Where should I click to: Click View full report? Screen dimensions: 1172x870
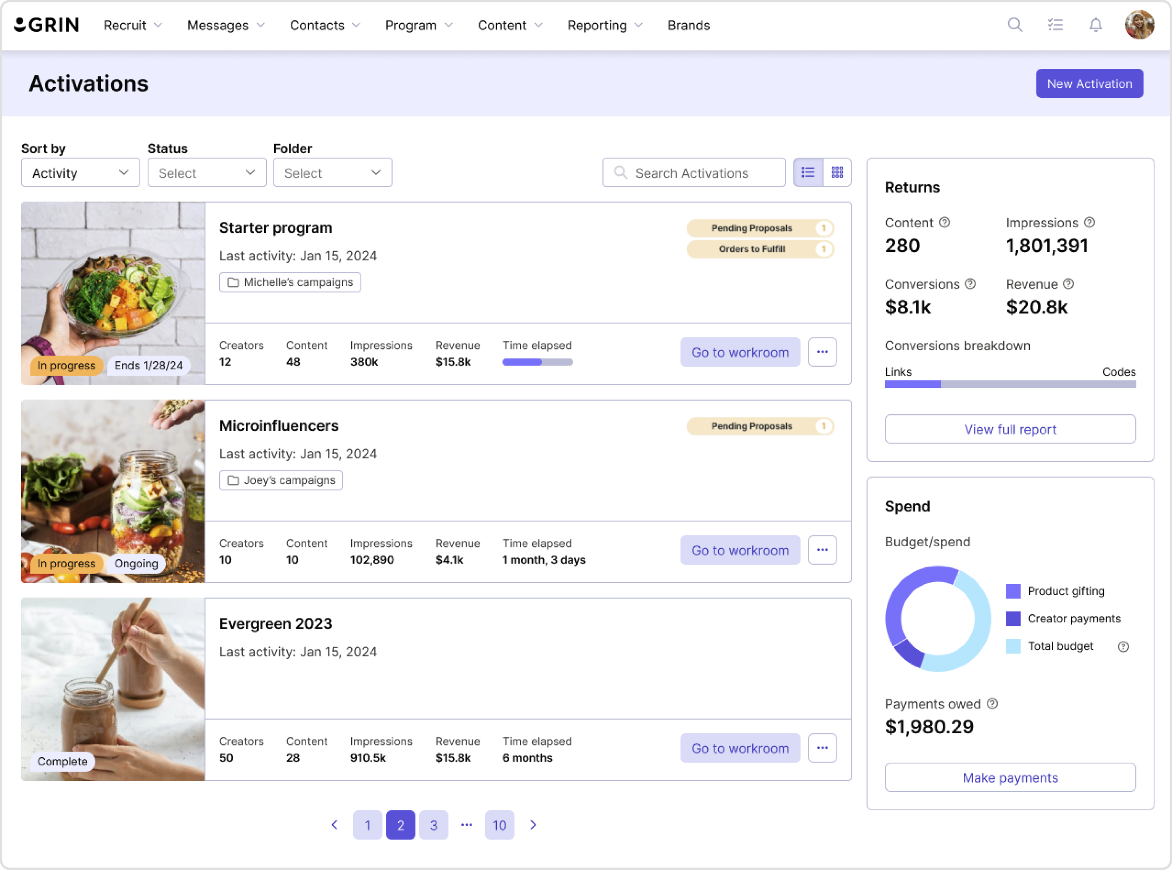[x=1010, y=429]
